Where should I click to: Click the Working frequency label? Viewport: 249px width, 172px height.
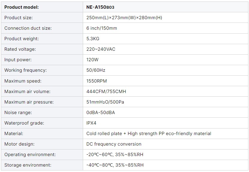pyautogui.click(x=25, y=70)
